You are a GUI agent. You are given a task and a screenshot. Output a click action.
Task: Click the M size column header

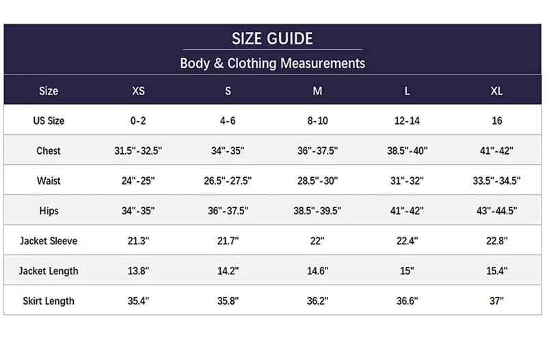(x=317, y=91)
